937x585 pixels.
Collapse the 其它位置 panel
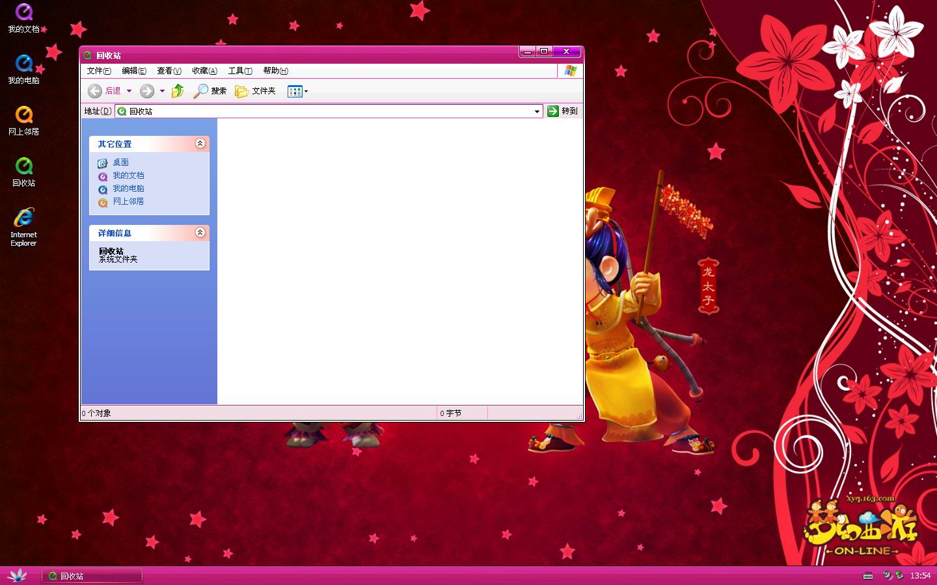200,143
